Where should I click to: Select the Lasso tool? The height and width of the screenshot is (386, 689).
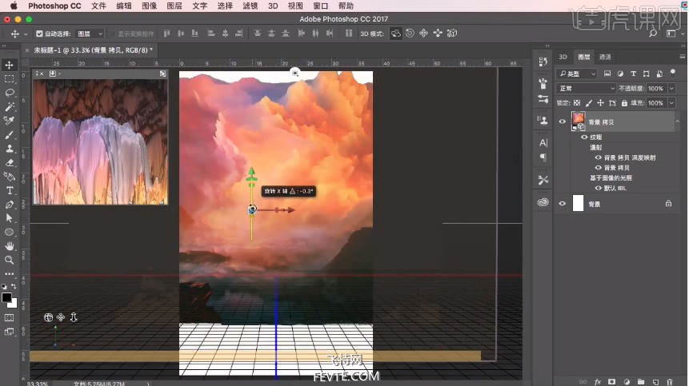(x=10, y=93)
